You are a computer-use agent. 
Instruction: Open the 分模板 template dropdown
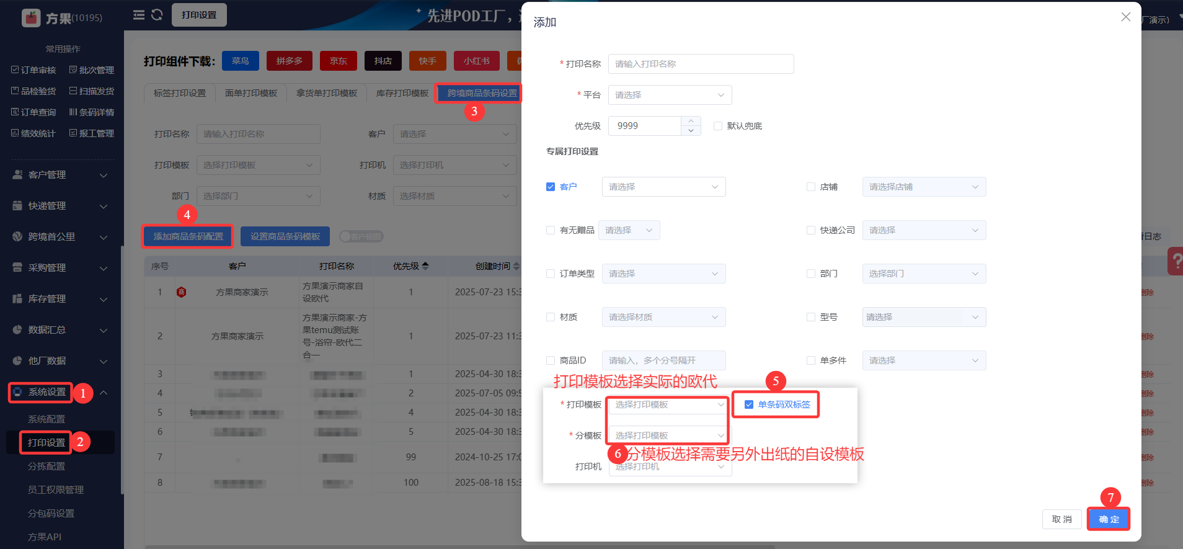pyautogui.click(x=670, y=435)
